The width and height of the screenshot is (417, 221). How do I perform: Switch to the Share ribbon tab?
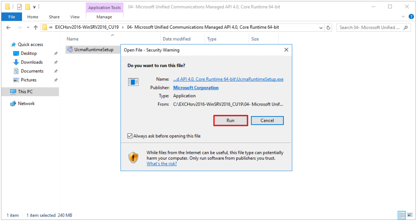[54, 17]
